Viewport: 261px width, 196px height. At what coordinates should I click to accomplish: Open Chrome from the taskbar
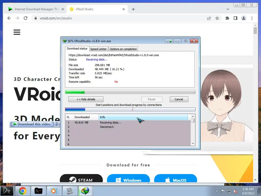[x=22, y=191]
